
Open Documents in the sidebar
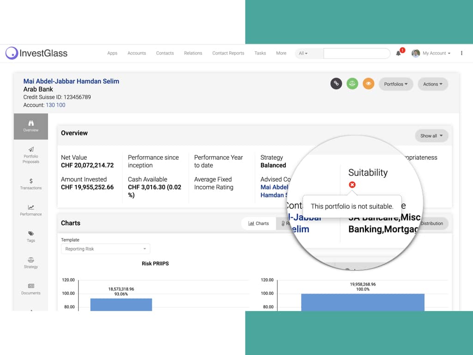point(31,289)
